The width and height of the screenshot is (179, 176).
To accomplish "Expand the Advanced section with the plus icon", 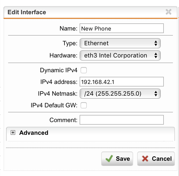I will point(13,133).
